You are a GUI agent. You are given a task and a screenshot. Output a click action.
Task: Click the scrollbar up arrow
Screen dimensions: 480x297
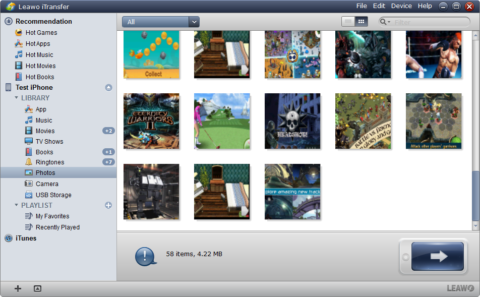(475, 35)
